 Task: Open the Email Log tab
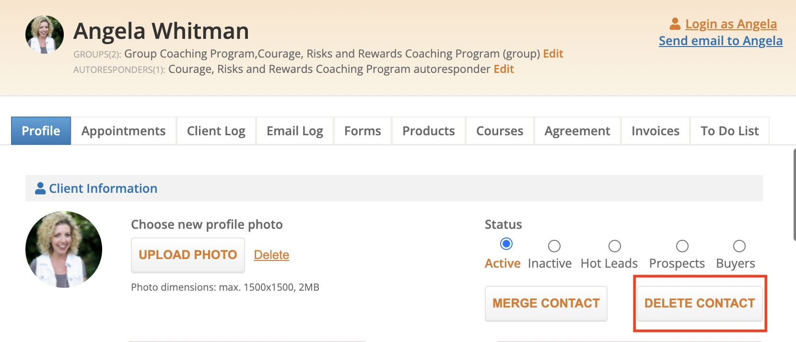click(294, 131)
